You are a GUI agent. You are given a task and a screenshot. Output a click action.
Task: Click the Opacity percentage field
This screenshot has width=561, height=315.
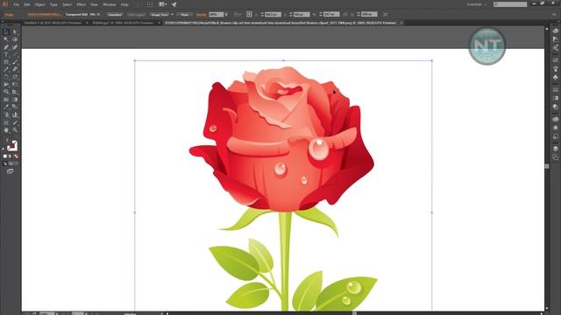click(x=216, y=15)
